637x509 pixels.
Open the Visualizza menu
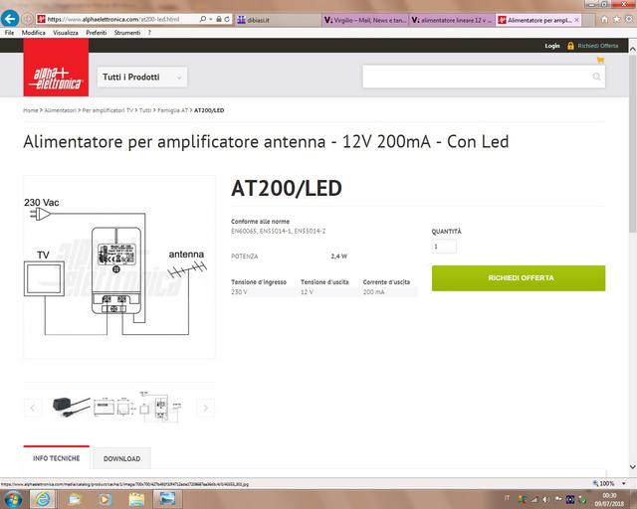pos(66,33)
